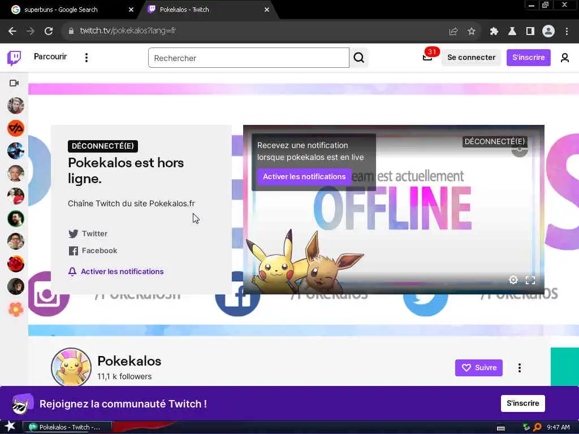
Task: Toggle the browser side panel
Action: (x=530, y=32)
